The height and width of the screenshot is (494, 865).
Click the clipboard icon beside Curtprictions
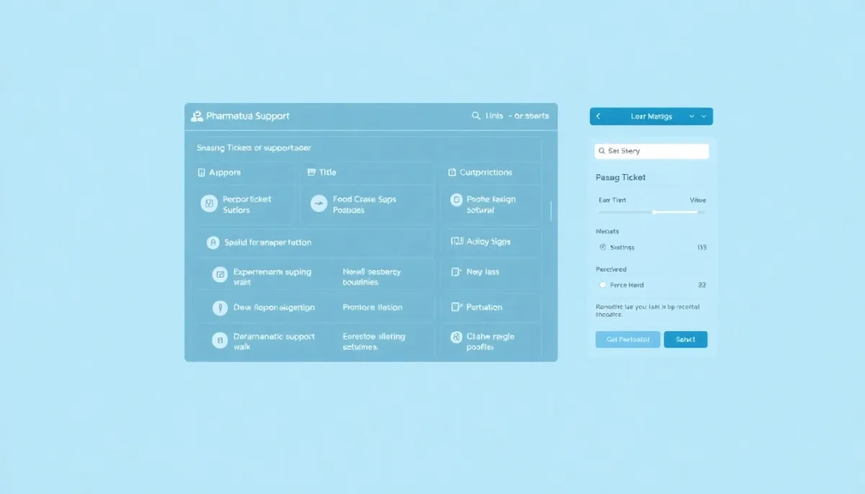(452, 173)
